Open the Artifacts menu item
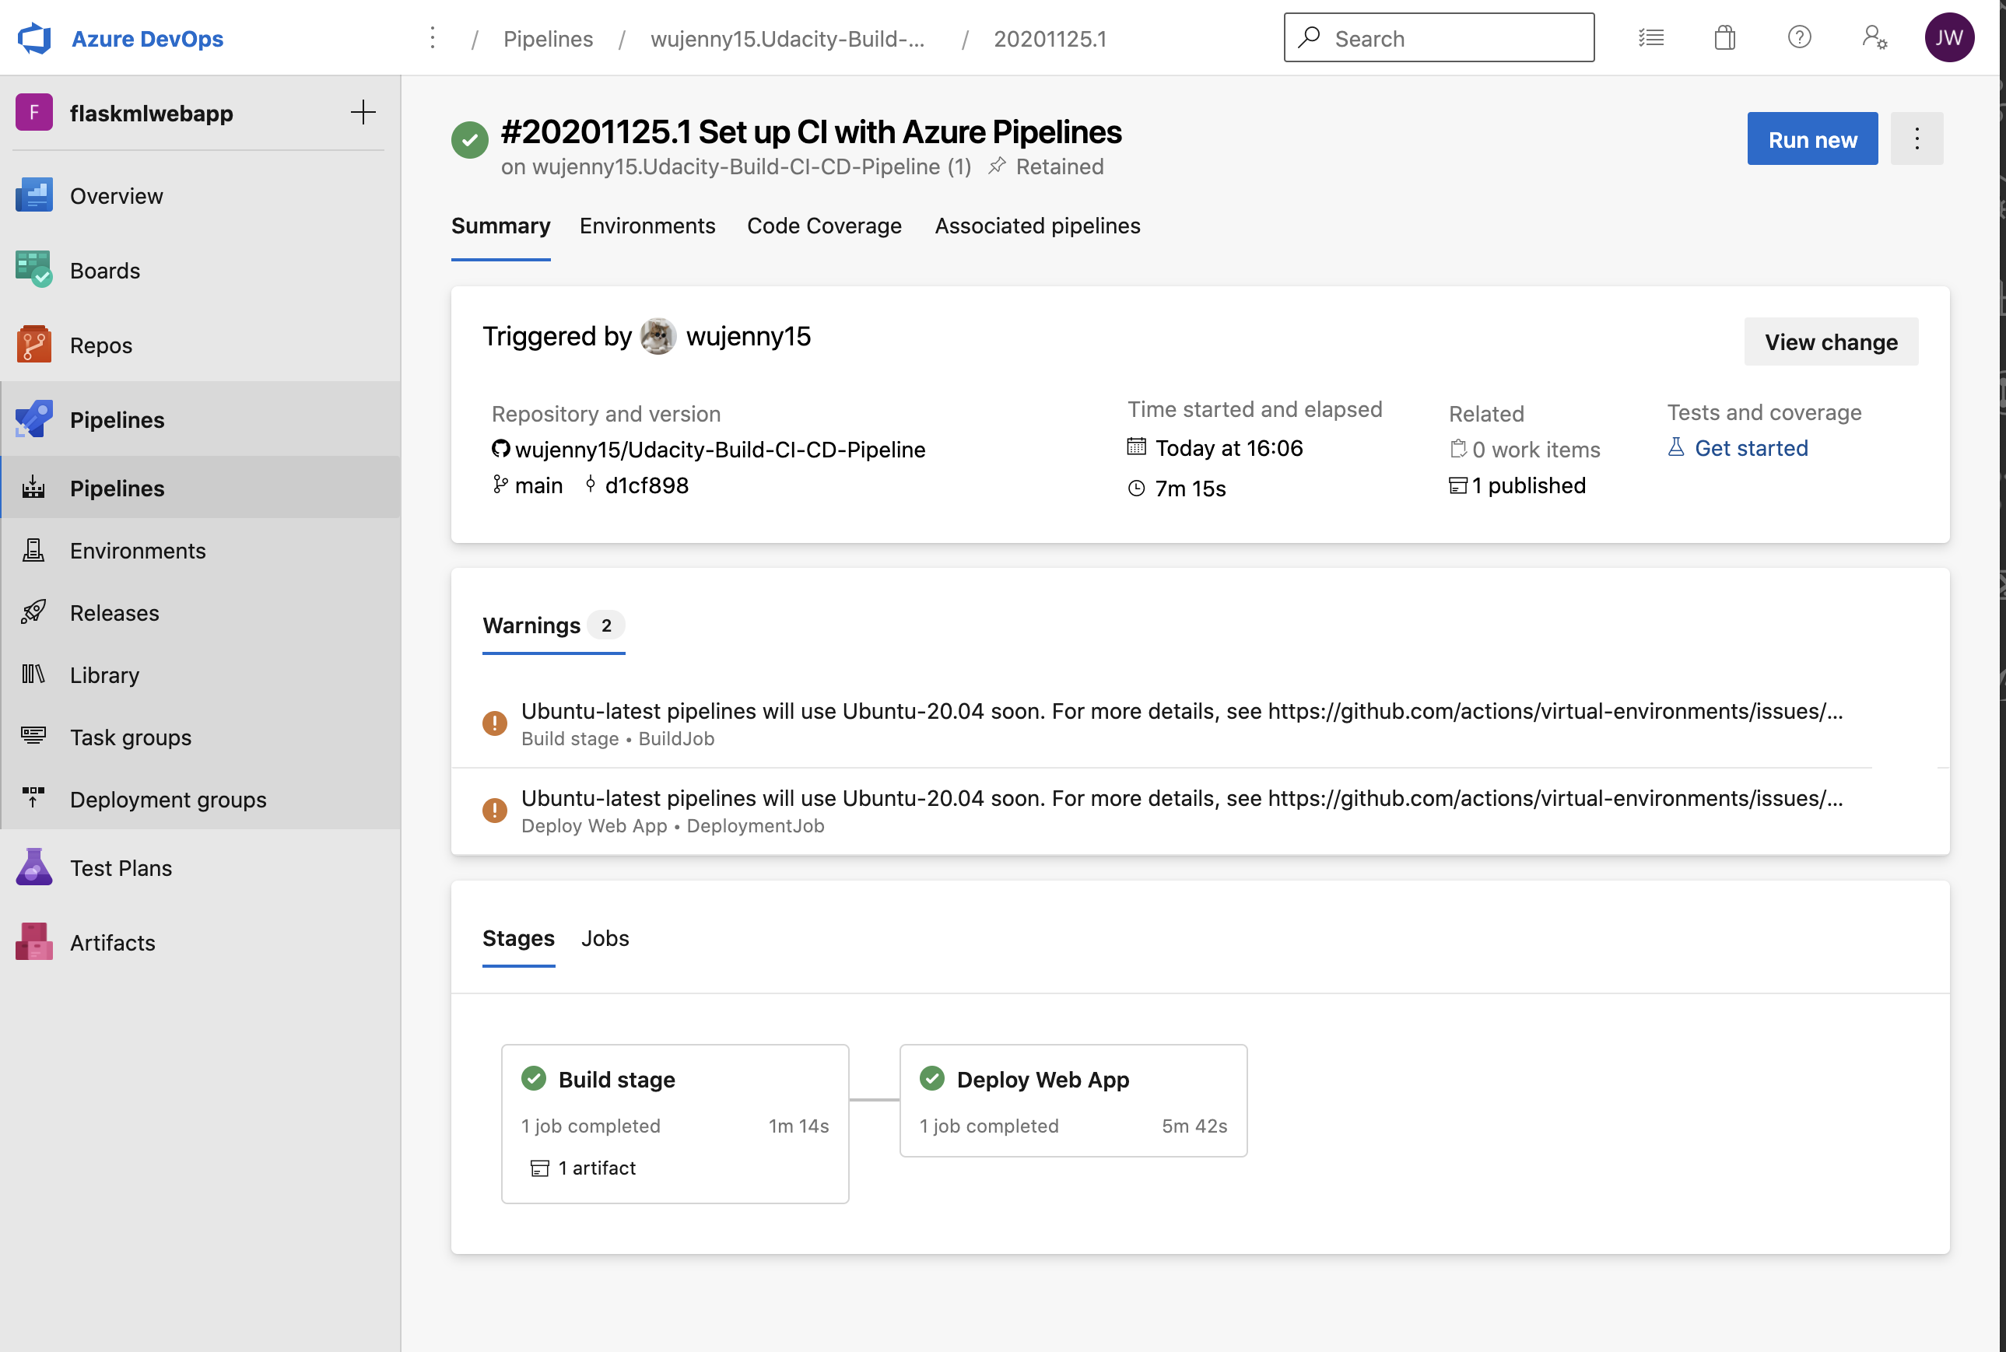Viewport: 2006px width, 1352px height. 200,943
